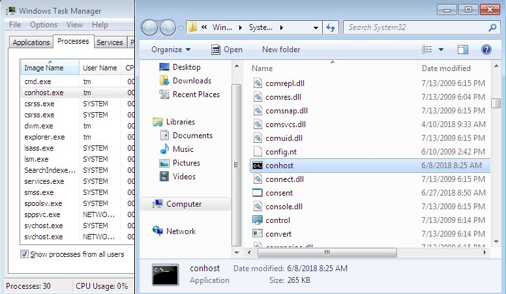The image size is (506, 294).
Task: Click the Refresh button beside the address bar
Action: 331,28
